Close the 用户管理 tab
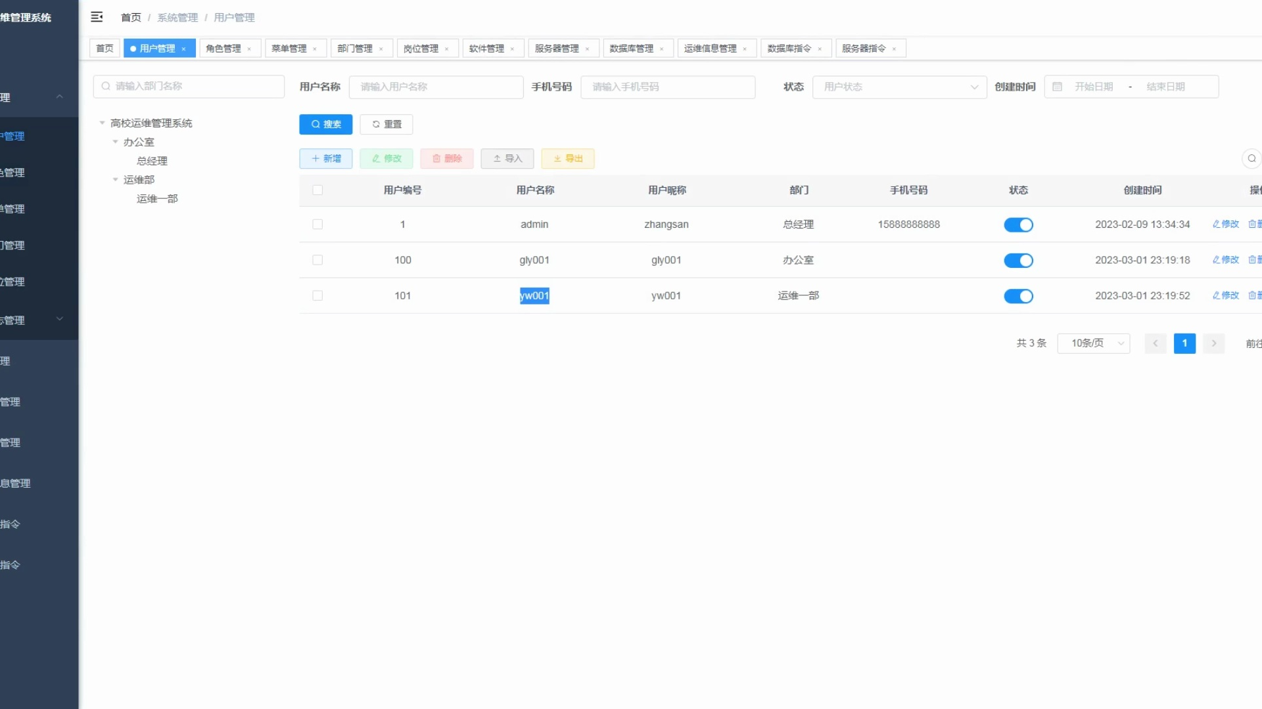Viewport: 1262px width, 709px height. (184, 49)
